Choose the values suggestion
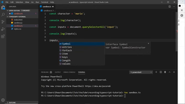Image resolution: width=185 pixels, height=104 pixels. 82,64
